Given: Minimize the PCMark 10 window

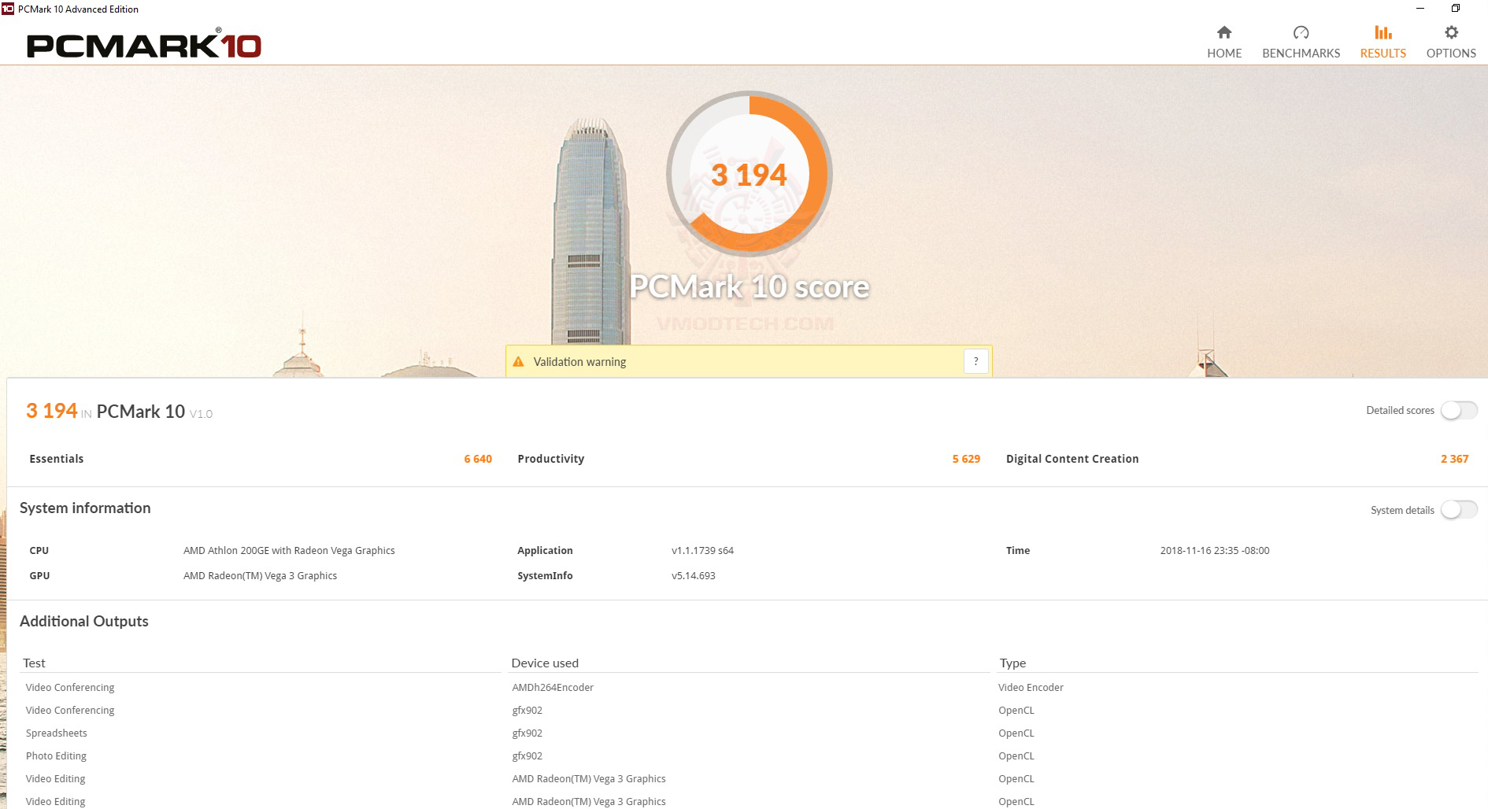Looking at the screenshot, I should click(x=1420, y=9).
